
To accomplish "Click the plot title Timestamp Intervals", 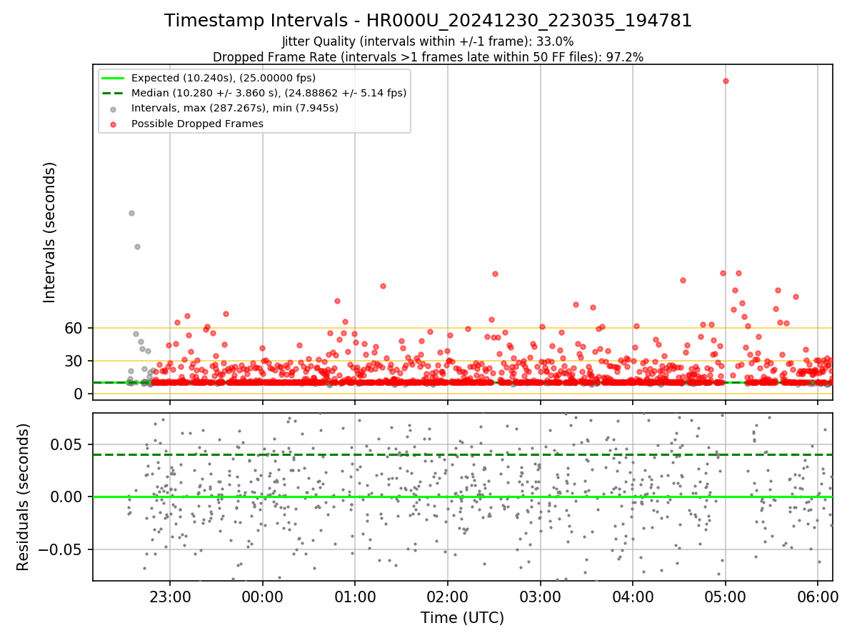I will [428, 21].
